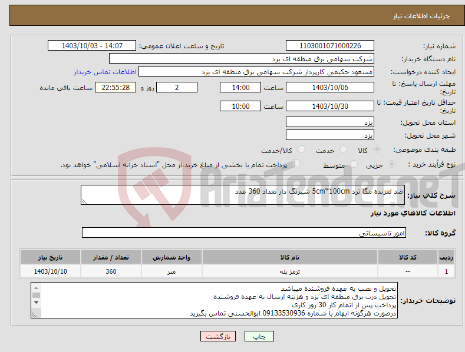Image resolution: width=465 pixels, height=352 pixels.
Task: Click the deadline hour 14:00 field
Action: click(240, 87)
